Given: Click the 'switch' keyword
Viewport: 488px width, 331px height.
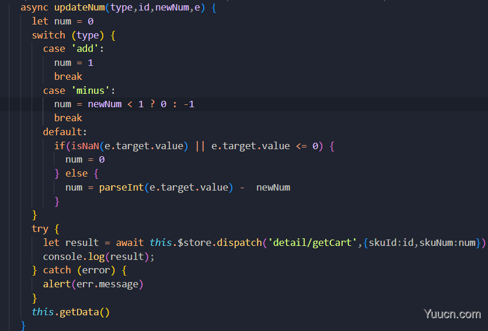Looking at the screenshot, I should (48, 35).
